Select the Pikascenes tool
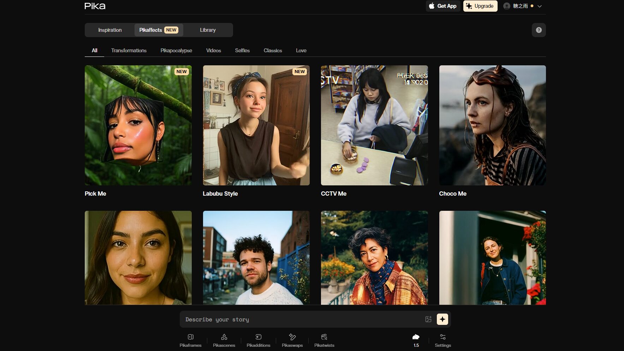The image size is (624, 351). pyautogui.click(x=224, y=340)
